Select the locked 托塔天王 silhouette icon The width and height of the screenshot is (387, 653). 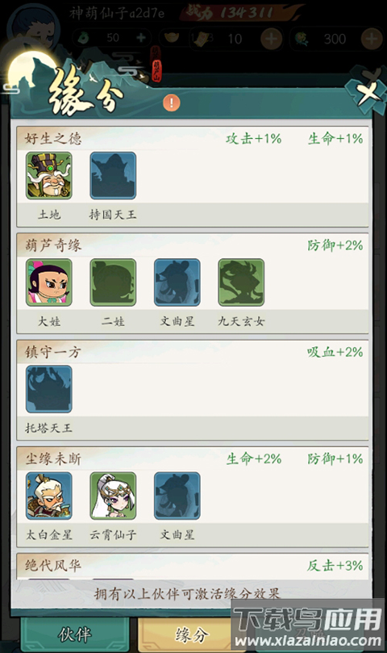pyautogui.click(x=48, y=389)
